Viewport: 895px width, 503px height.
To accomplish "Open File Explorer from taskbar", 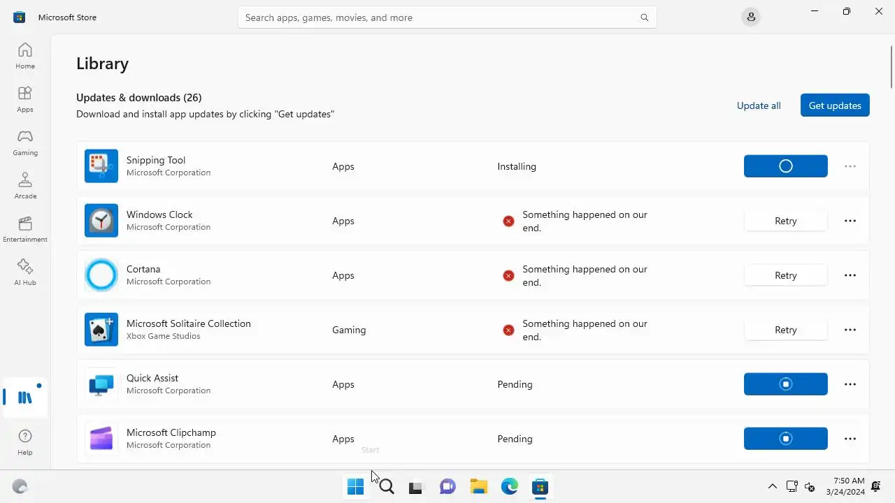I will tap(478, 487).
